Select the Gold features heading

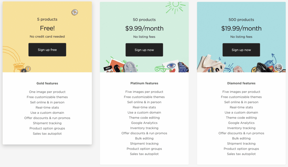47,83
